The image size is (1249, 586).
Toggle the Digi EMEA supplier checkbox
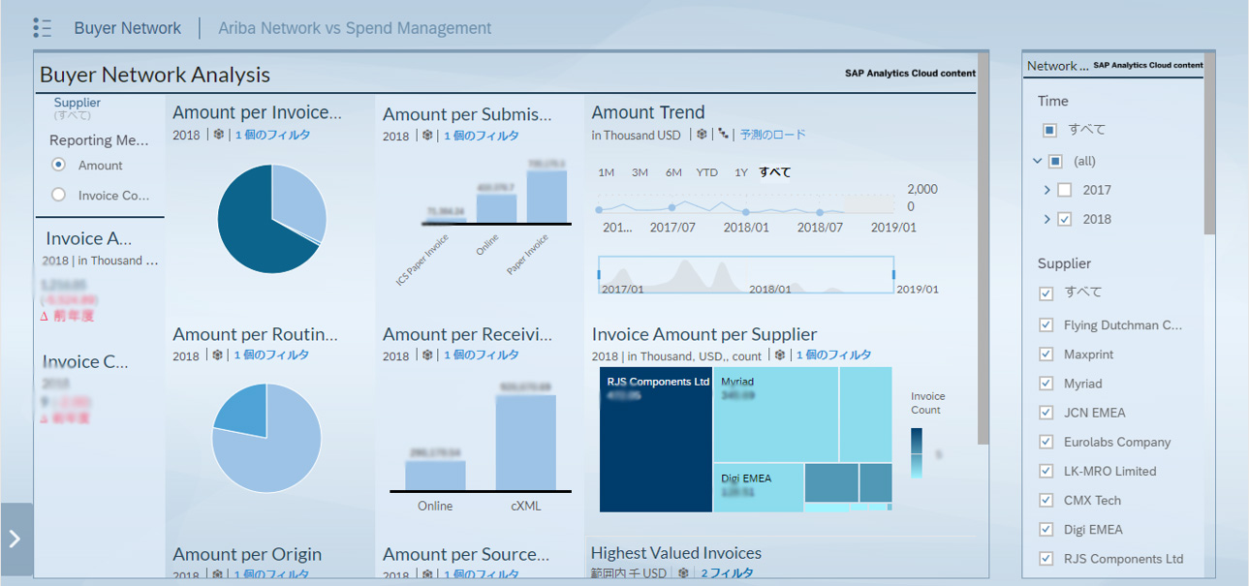[1046, 529]
